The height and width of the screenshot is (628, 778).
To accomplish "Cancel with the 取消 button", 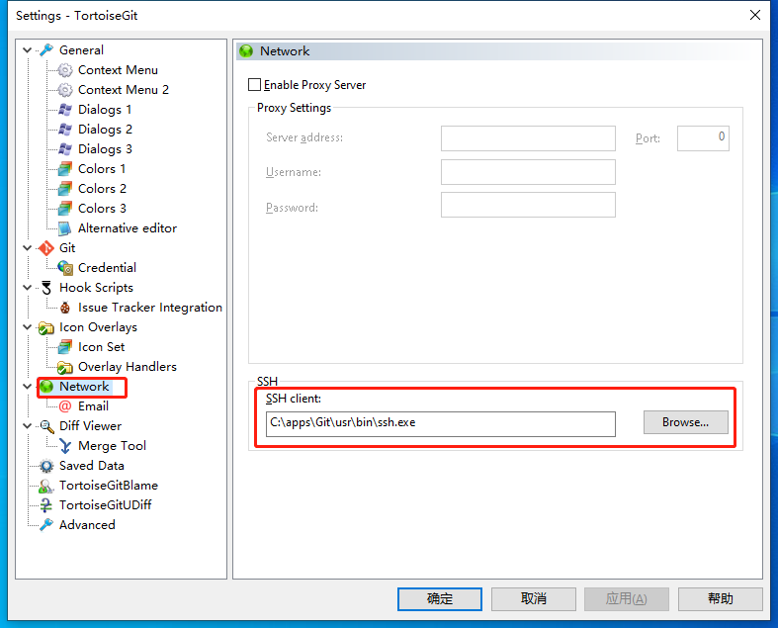I will tap(534, 599).
